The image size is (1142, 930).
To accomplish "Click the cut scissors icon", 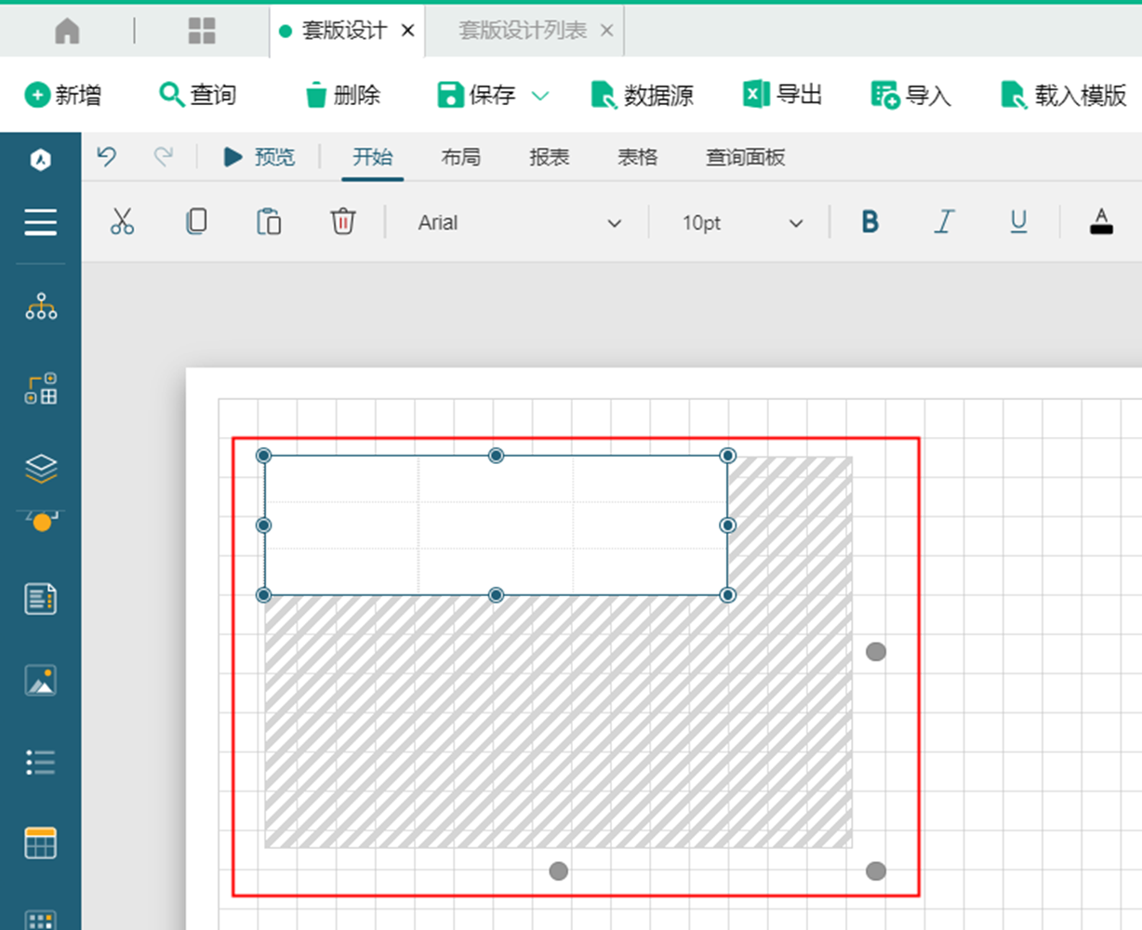I will click(x=122, y=222).
